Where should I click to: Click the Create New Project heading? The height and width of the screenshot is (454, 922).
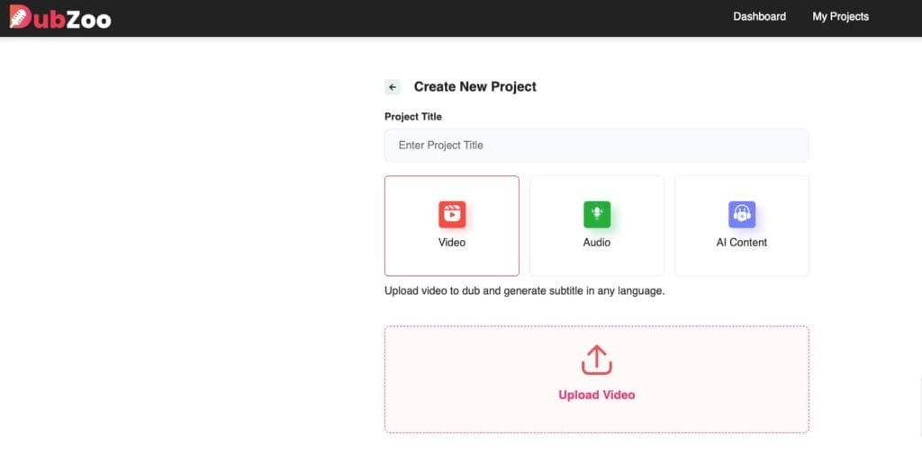click(x=475, y=87)
